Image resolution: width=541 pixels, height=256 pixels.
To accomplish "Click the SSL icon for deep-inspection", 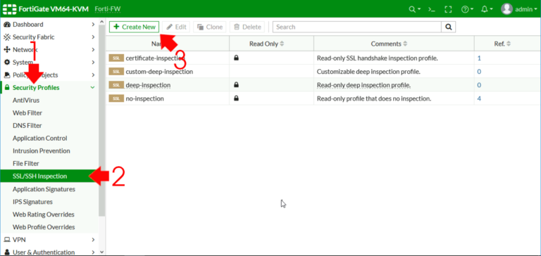I will (116, 85).
